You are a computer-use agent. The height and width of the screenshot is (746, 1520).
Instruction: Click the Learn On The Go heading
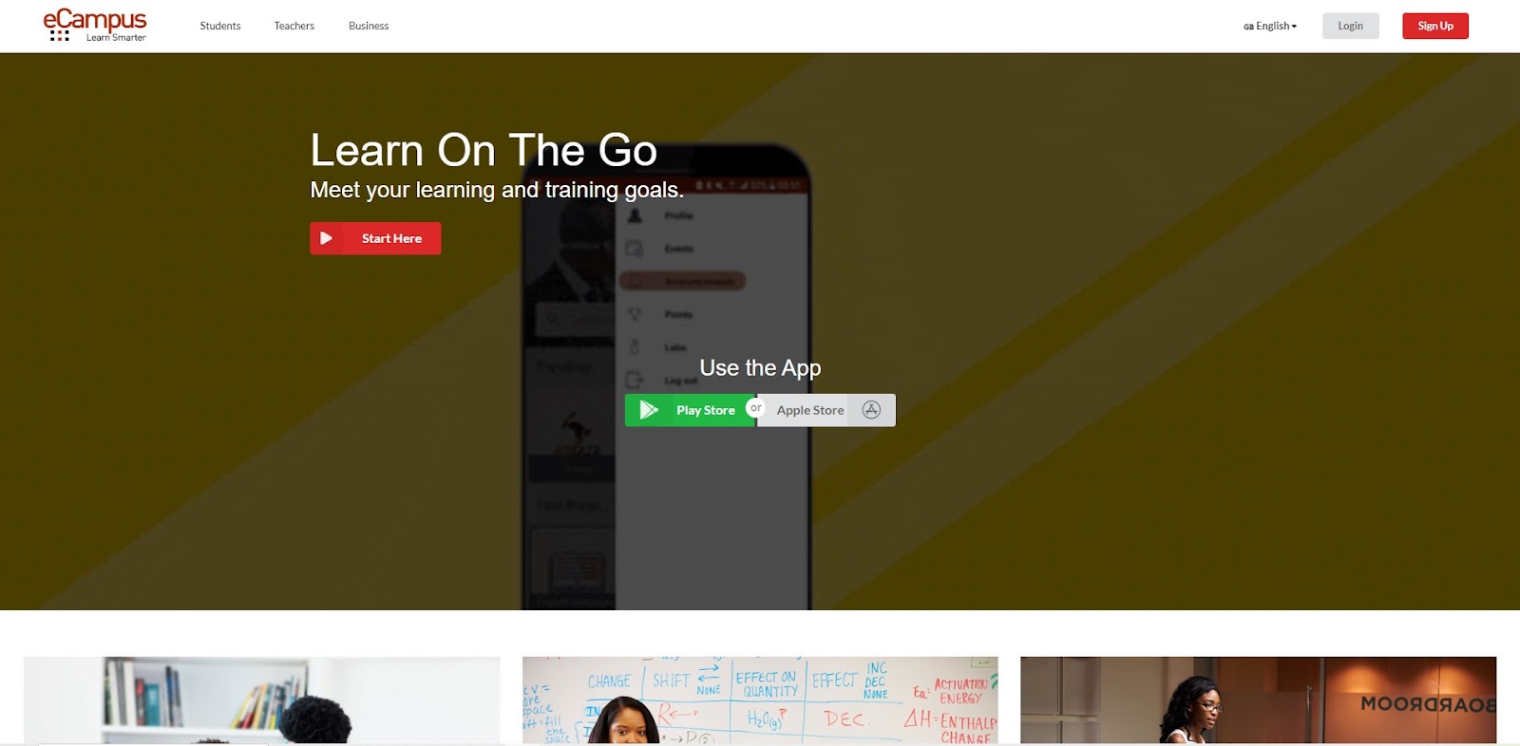tap(484, 150)
